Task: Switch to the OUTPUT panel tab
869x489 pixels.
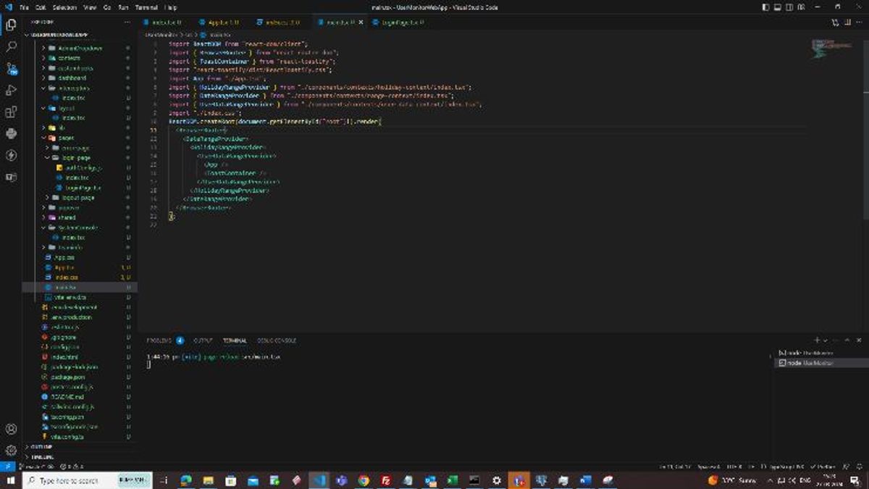Action: click(x=203, y=340)
